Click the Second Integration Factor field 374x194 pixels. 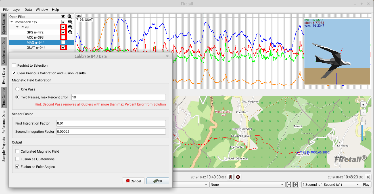[111, 132]
